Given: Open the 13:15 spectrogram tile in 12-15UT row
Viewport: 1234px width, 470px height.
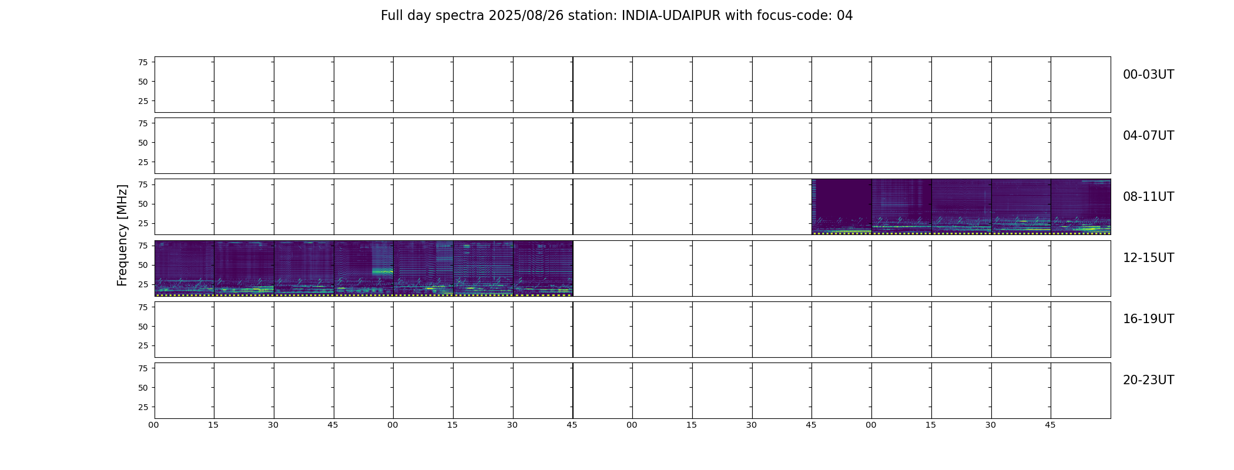Looking at the screenshot, I should coord(483,268).
